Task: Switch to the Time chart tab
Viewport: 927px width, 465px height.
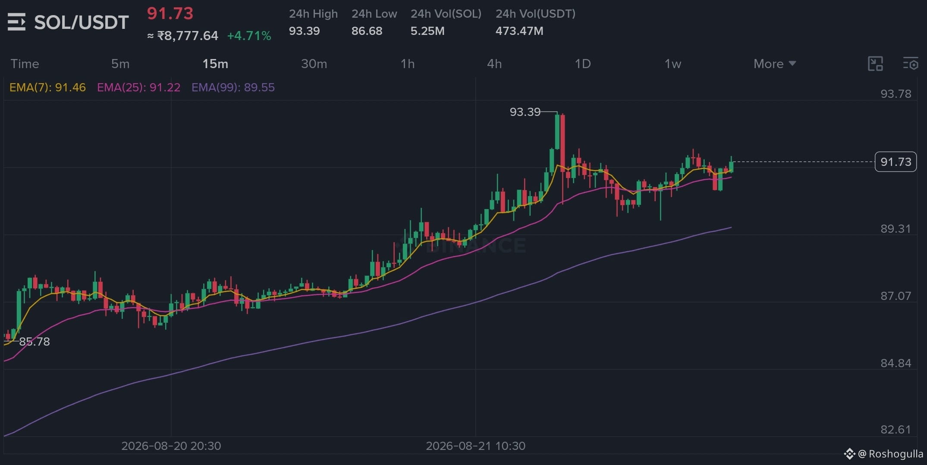Action: coord(25,64)
